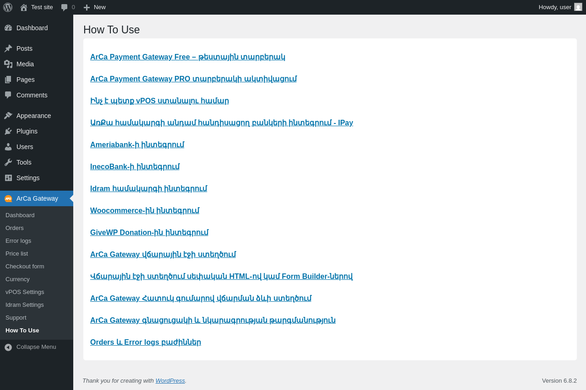Open InecoBank integration link
The height and width of the screenshot is (390, 586).
[135, 167]
